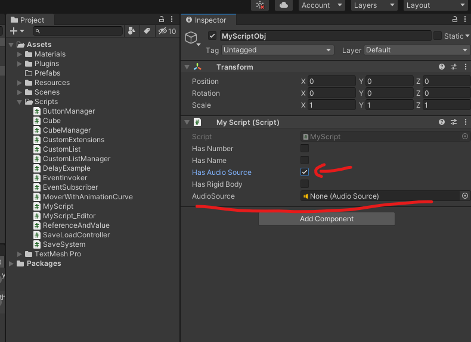Expand the Resources folder
Image resolution: width=471 pixels, height=342 pixels.
(x=20, y=83)
